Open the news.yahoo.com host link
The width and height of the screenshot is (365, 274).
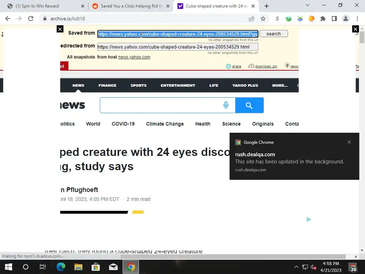tap(134, 57)
